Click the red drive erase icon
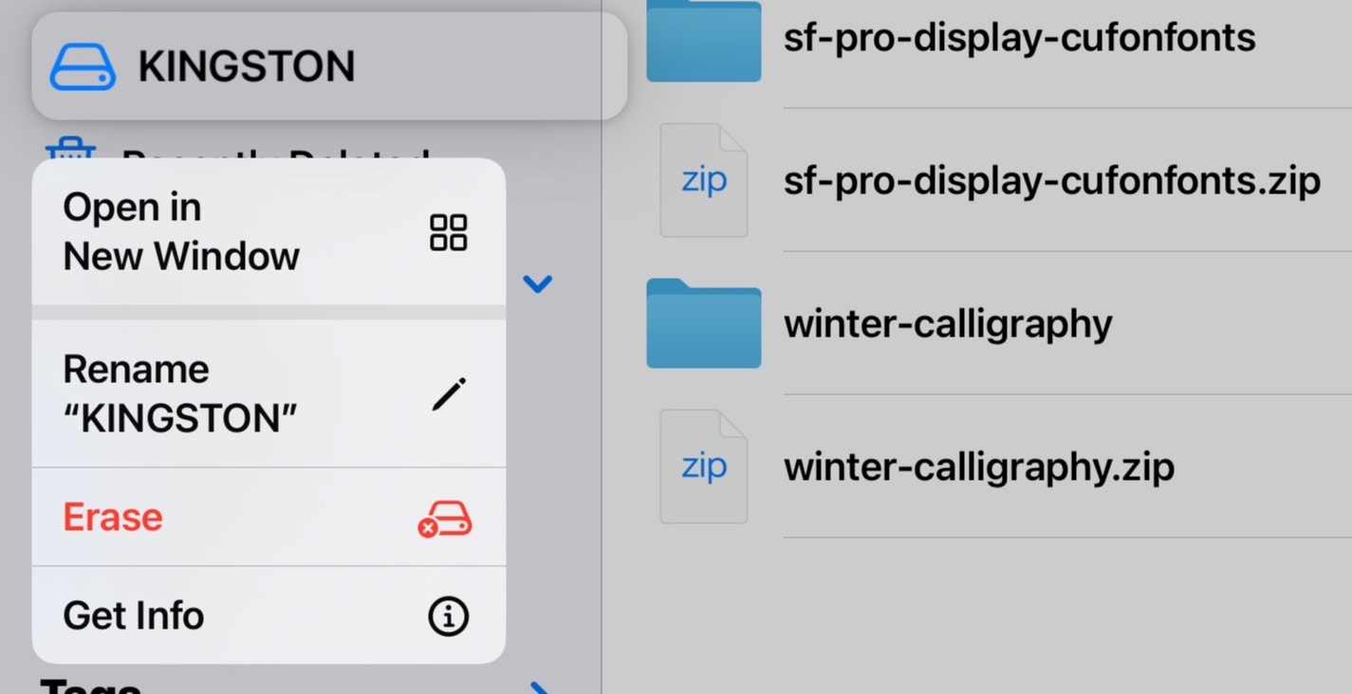This screenshot has height=694, width=1352. coord(444,519)
